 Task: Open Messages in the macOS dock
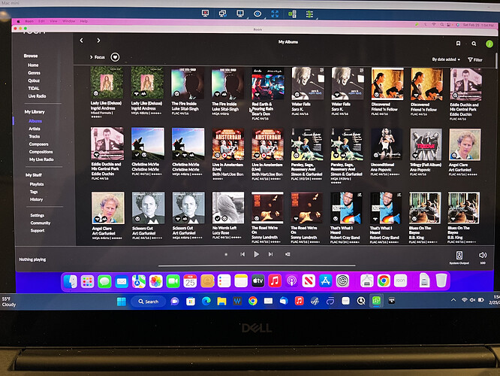point(104,281)
